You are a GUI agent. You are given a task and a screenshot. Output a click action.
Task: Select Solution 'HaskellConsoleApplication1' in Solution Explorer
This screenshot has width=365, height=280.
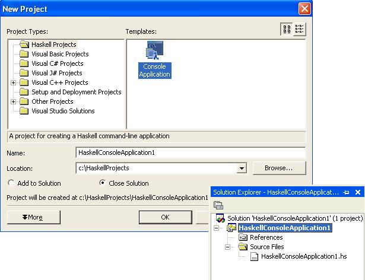(x=295, y=218)
